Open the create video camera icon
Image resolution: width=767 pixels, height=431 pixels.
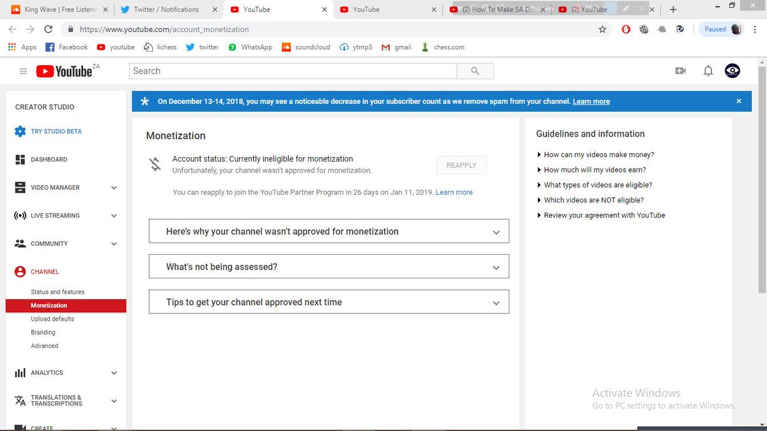click(x=680, y=71)
